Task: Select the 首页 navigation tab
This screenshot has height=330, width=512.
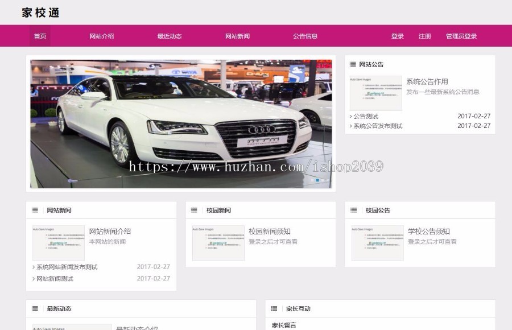Action: click(x=39, y=36)
